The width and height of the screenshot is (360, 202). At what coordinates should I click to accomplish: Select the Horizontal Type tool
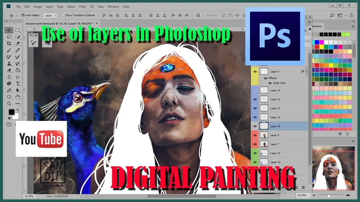point(18,84)
